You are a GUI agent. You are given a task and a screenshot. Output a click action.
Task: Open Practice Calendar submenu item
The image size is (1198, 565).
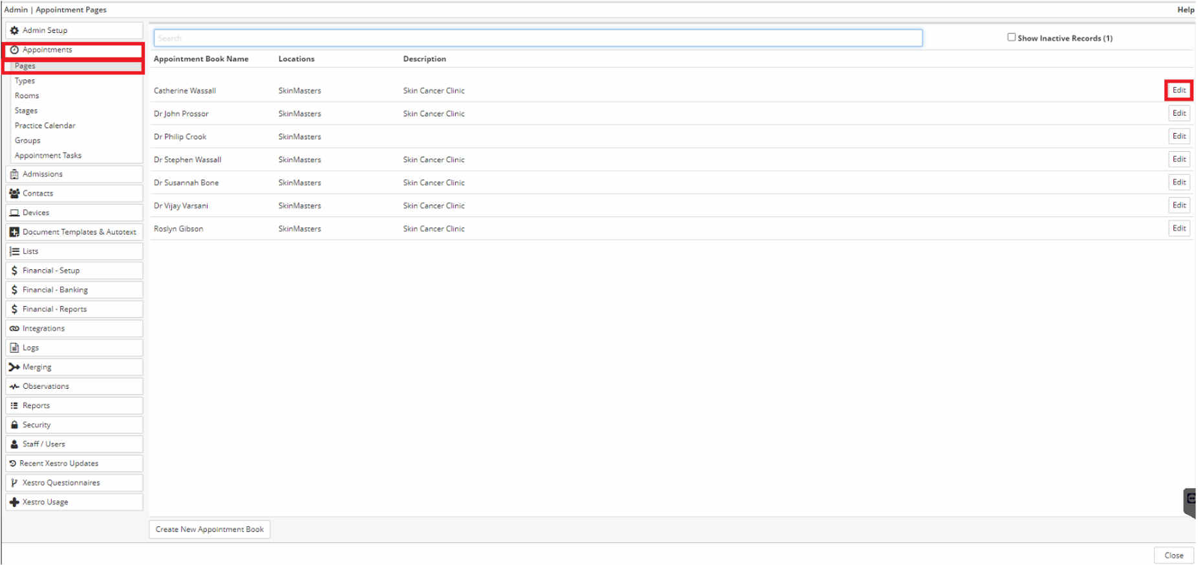45,125
